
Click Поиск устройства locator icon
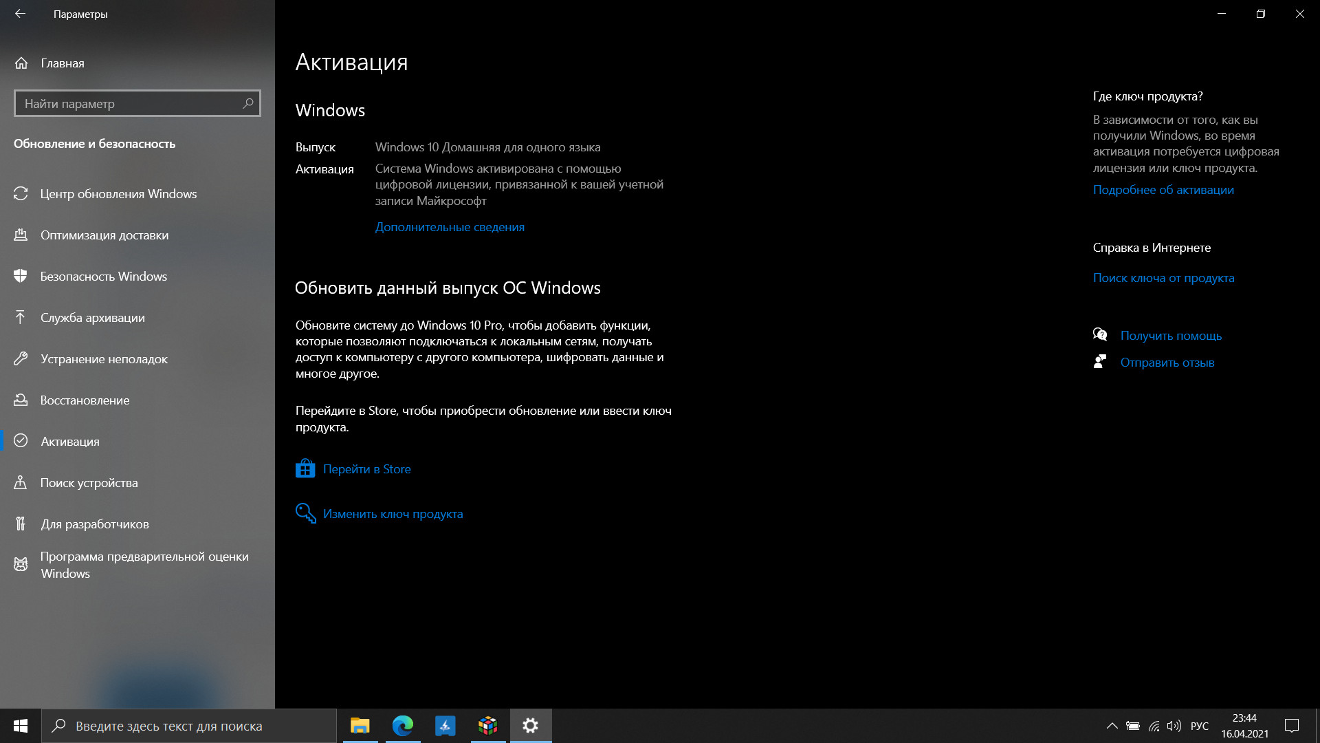(x=21, y=483)
